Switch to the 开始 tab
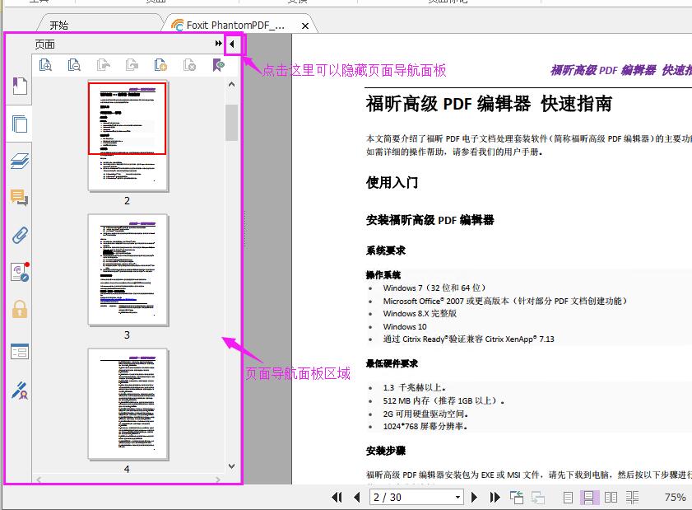This screenshot has height=510, width=692. click(59, 26)
